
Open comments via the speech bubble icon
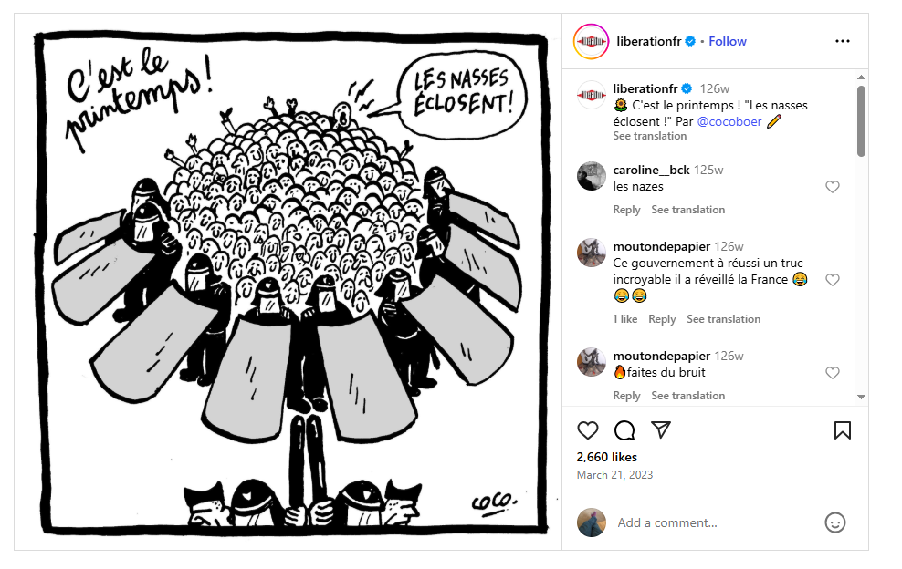pyautogui.click(x=624, y=430)
